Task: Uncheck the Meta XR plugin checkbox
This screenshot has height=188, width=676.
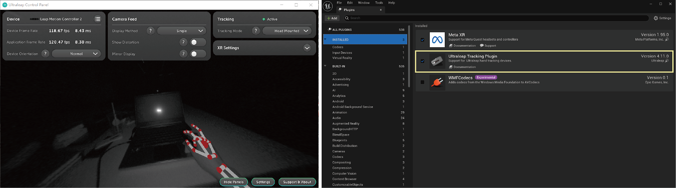Action: point(423,40)
